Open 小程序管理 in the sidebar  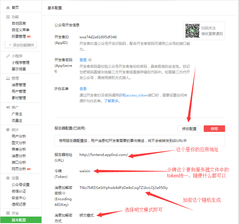pos(20,63)
